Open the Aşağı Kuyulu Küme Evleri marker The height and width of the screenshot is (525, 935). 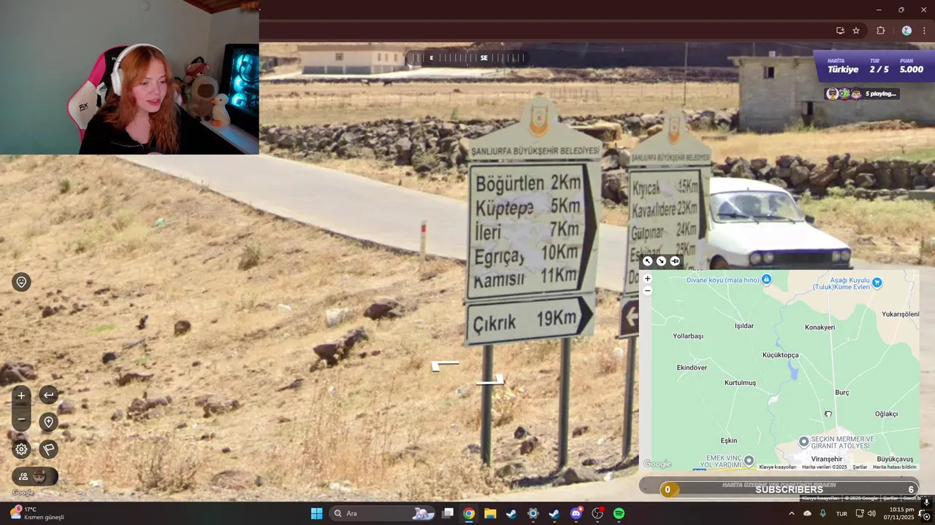[x=877, y=282]
